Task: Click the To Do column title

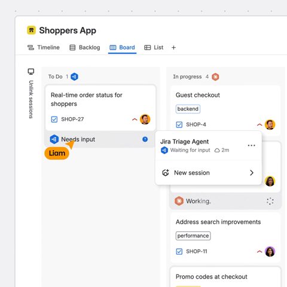Action: click(56, 77)
